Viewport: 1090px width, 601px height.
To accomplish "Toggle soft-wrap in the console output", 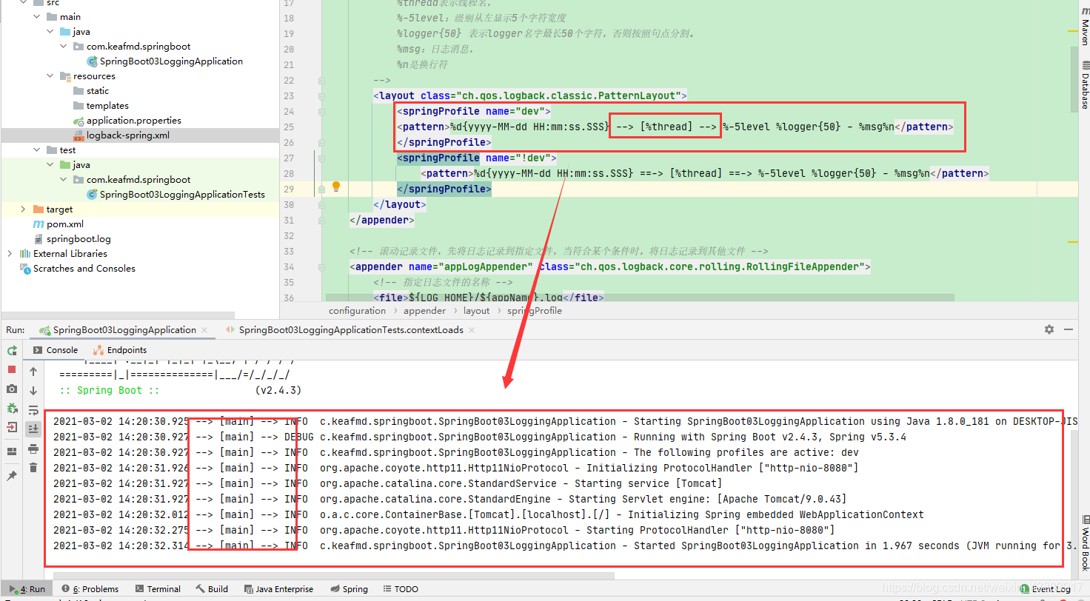I will point(33,410).
